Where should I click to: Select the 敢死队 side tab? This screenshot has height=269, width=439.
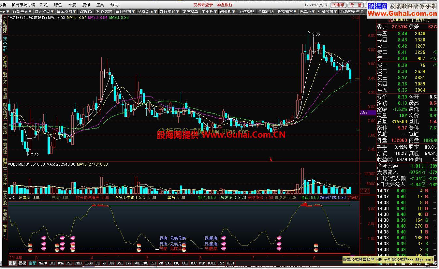[x=5, y=215]
